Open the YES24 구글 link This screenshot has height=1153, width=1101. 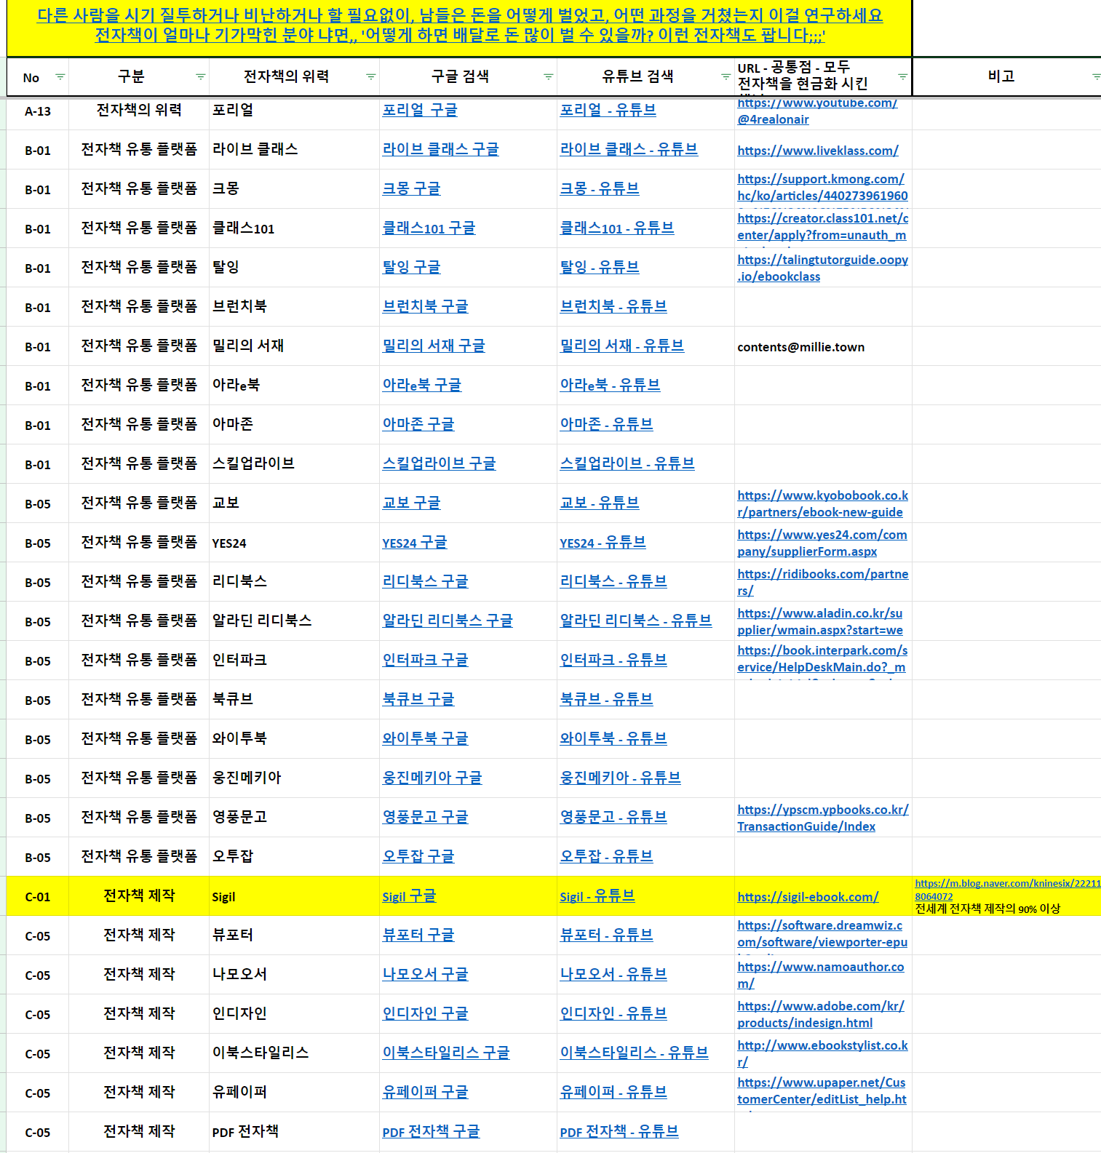[415, 543]
